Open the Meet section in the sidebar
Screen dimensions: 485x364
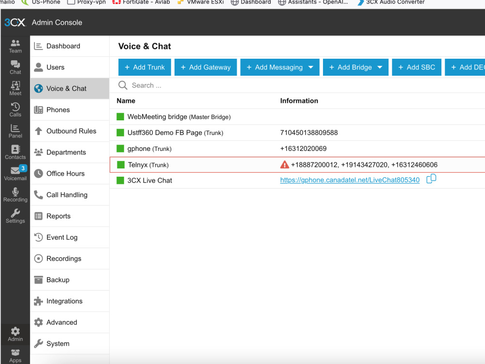(x=15, y=89)
